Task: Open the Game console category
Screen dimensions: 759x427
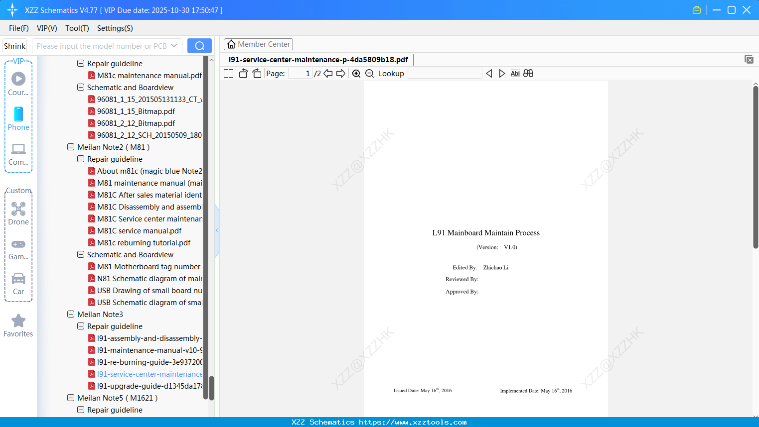Action: 18,249
